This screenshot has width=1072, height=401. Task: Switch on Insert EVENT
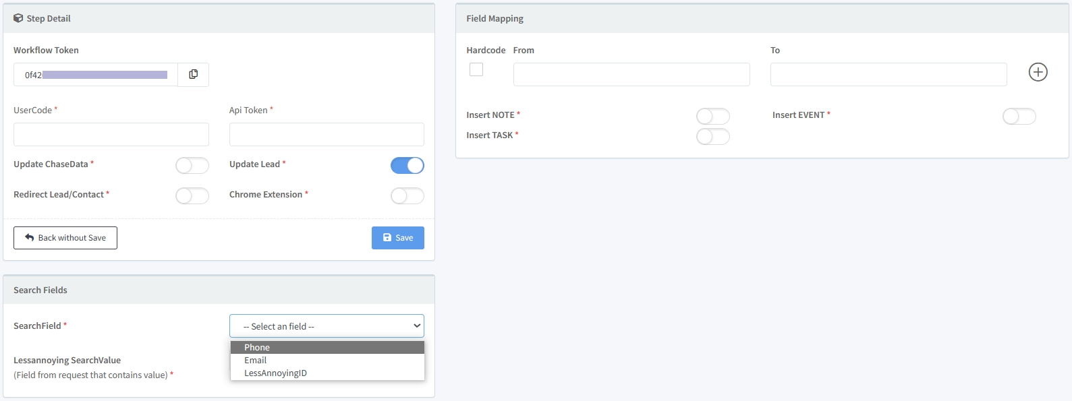(1019, 117)
